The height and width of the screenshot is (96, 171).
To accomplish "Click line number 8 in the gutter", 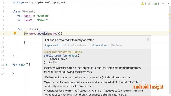I will coord(3,34).
